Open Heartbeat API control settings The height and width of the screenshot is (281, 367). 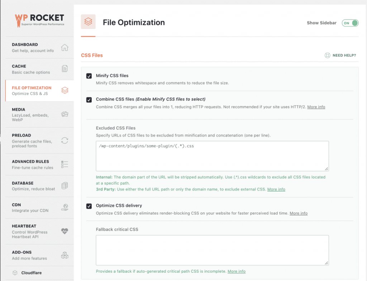(39, 231)
